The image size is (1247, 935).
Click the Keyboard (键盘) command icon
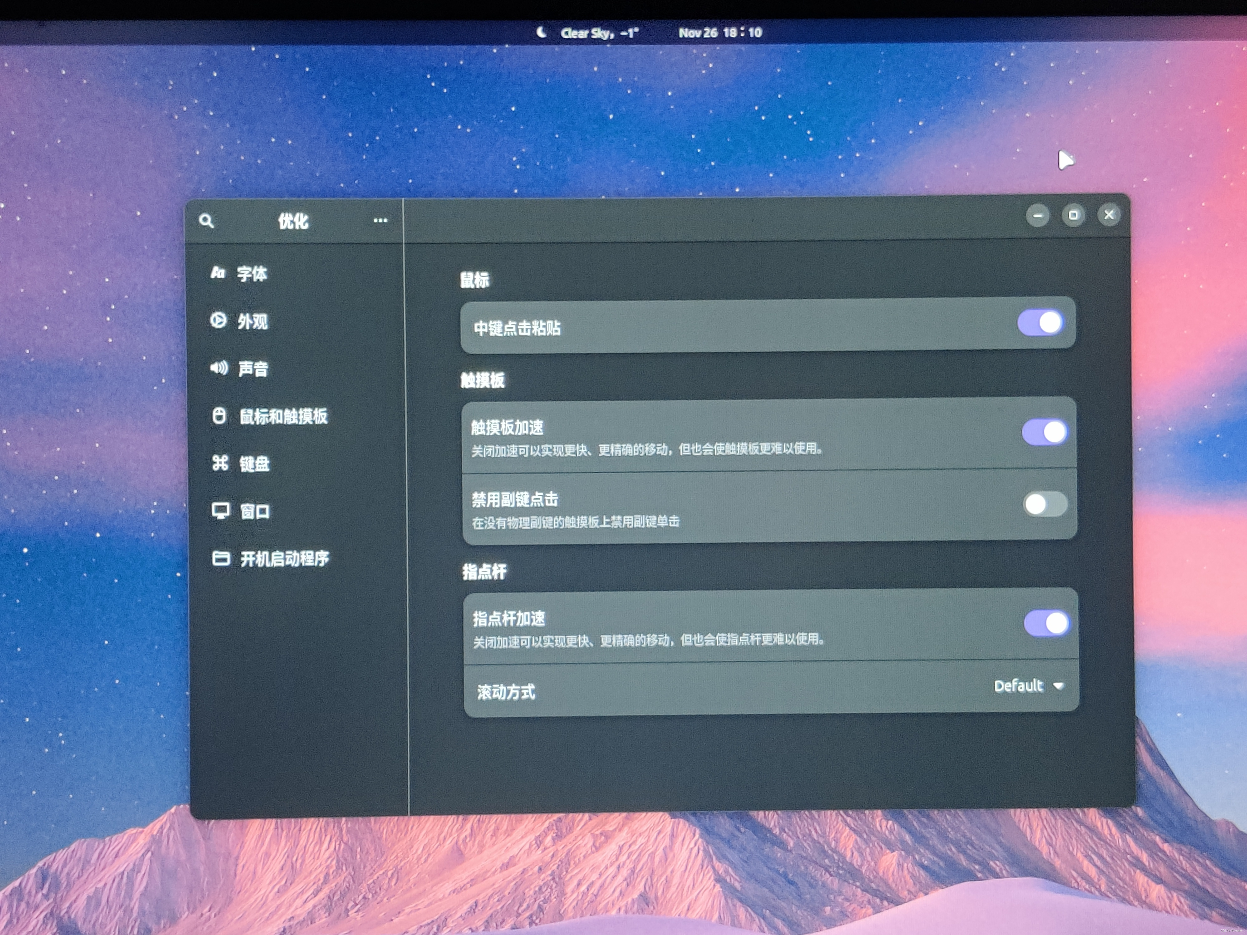pos(220,463)
